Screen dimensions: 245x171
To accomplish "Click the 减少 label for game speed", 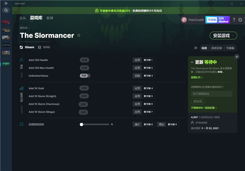I will tap(137, 124).
